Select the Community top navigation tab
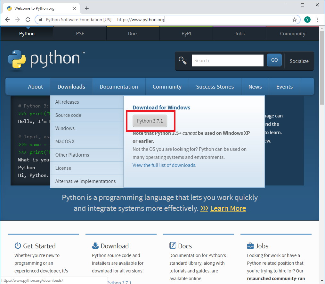This screenshot has width=325, height=284. 292,34
